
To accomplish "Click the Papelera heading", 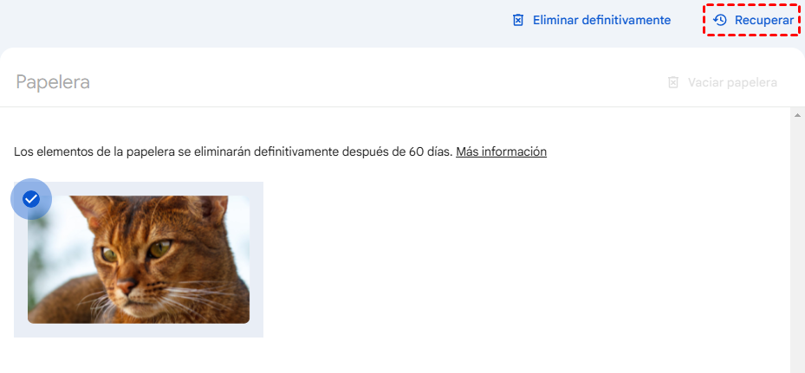I will coord(53,82).
